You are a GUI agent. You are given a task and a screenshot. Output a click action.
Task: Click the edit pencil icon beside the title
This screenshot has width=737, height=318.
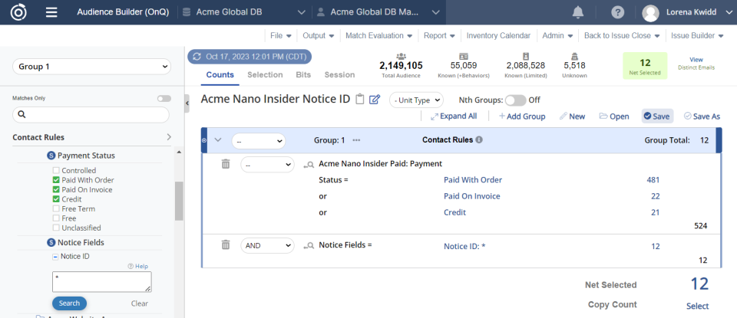point(375,99)
